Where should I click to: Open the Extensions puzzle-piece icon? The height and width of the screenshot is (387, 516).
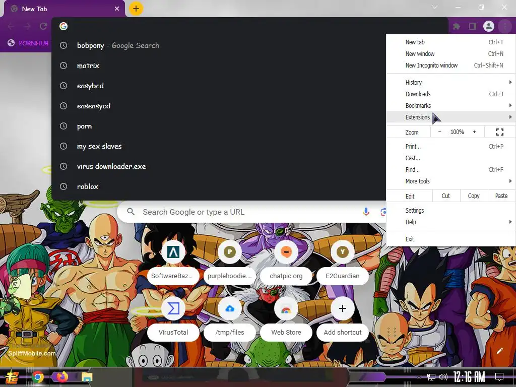[x=457, y=26]
